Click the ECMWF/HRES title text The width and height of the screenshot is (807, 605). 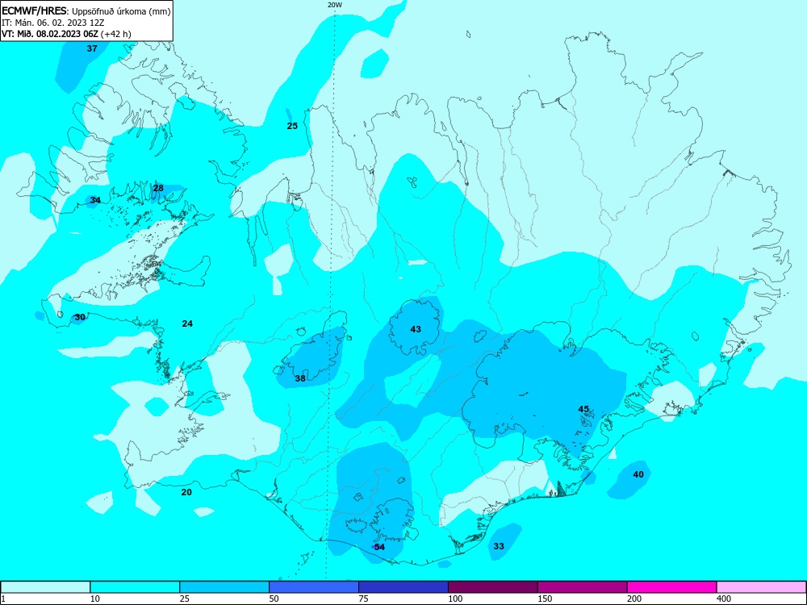(x=34, y=11)
